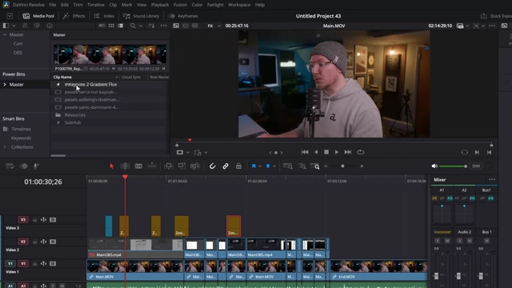Open the Fairlight menu
The image size is (512, 288).
[x=215, y=5]
